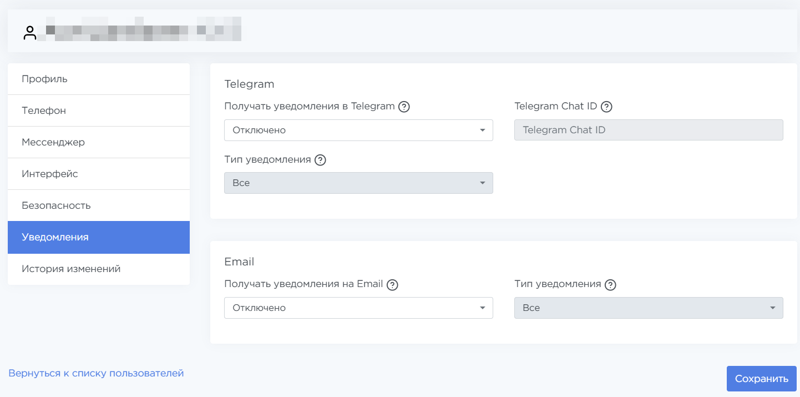Screen dimensions: 800x397
Task: Go to the Телефон section
Action: pos(99,110)
